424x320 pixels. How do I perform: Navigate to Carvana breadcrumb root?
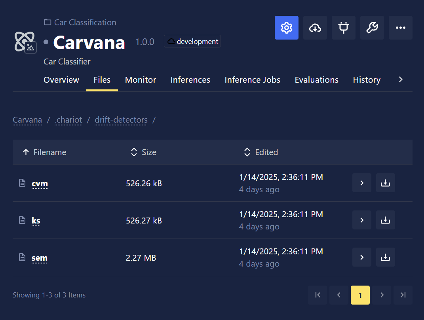pyautogui.click(x=27, y=120)
